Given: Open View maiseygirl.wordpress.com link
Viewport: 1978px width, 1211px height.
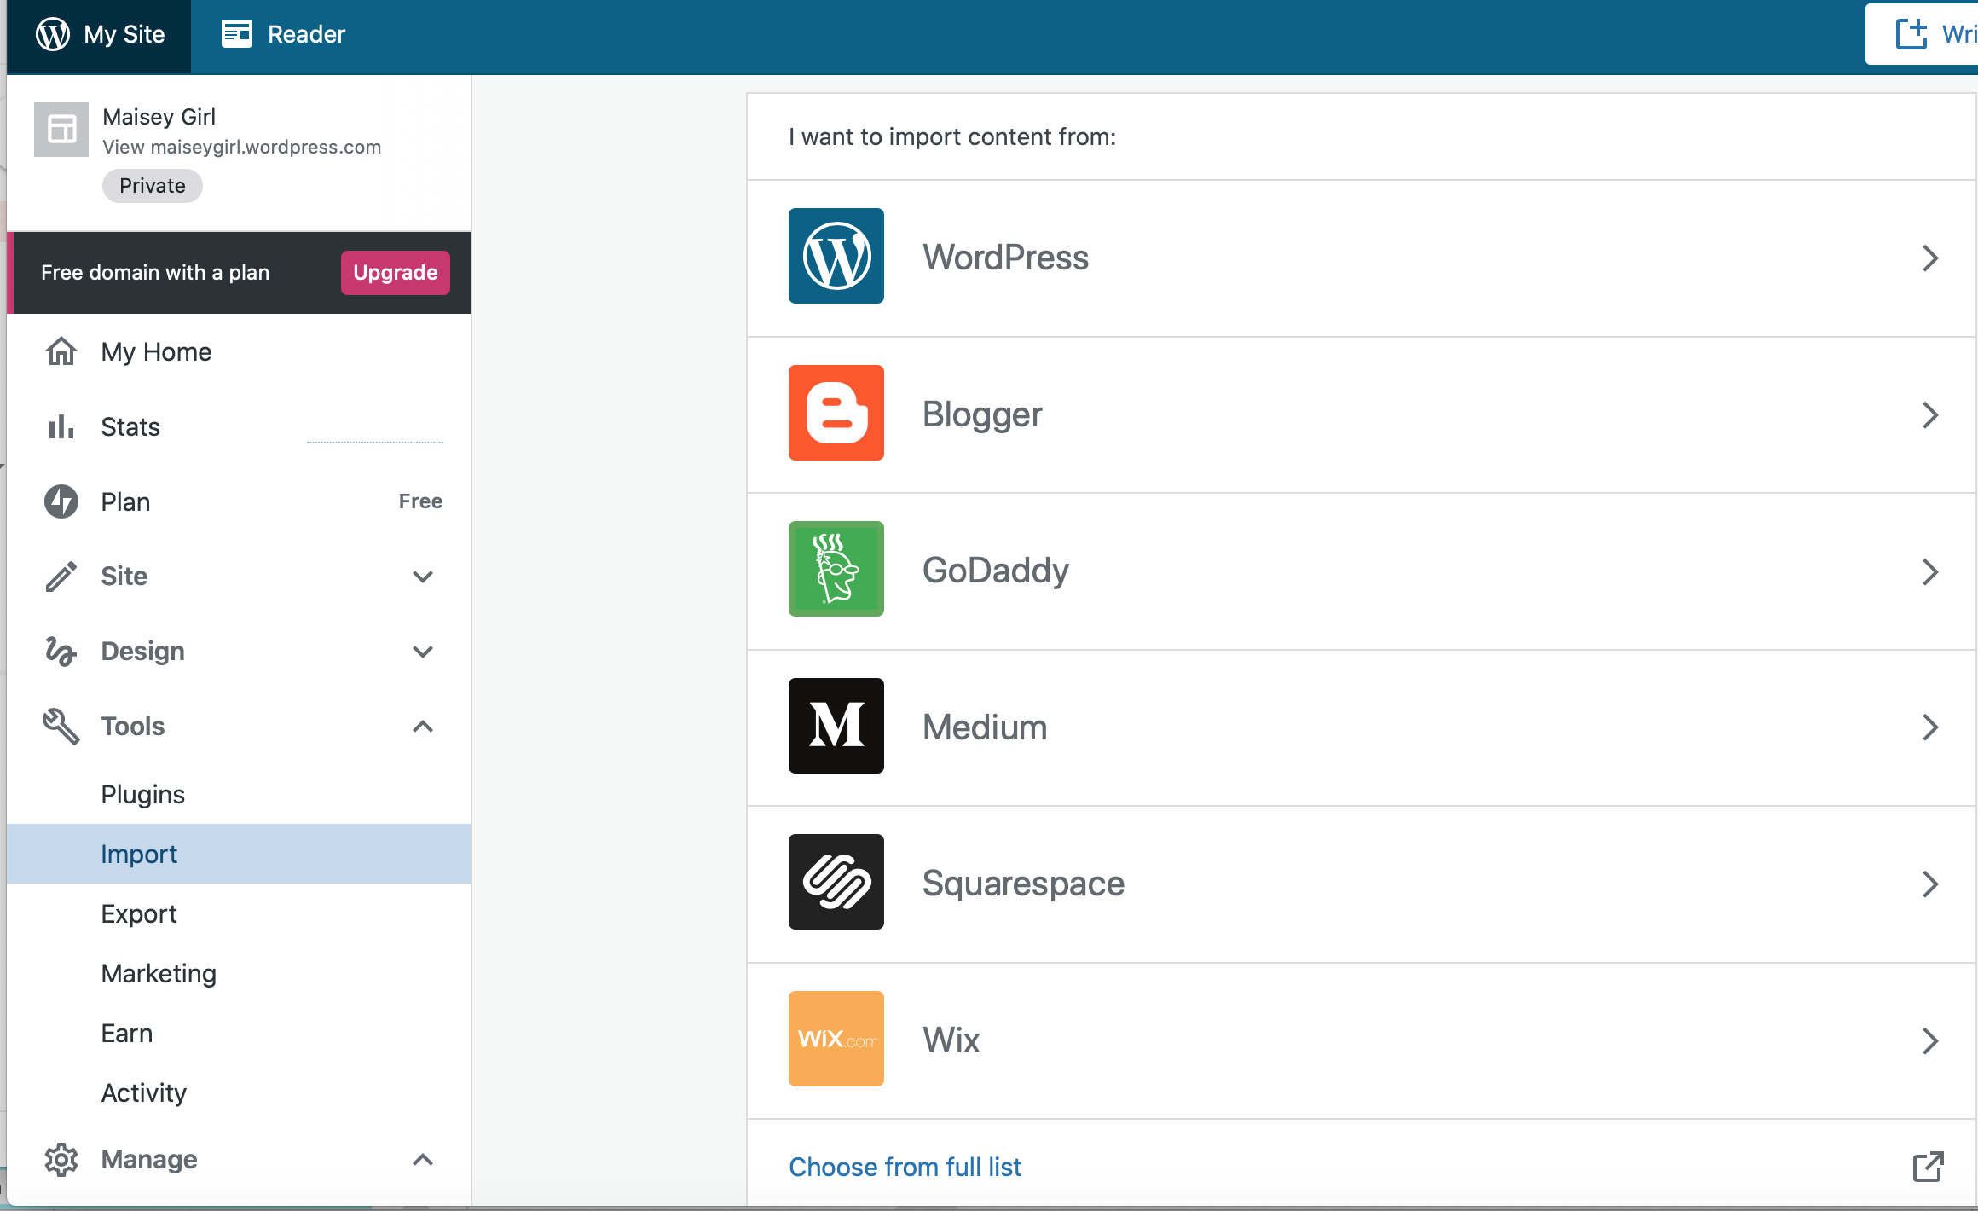Looking at the screenshot, I should [242, 147].
